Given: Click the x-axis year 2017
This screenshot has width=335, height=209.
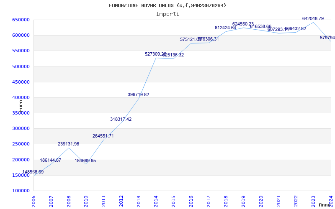Looking at the screenshot, I should 209,201.
